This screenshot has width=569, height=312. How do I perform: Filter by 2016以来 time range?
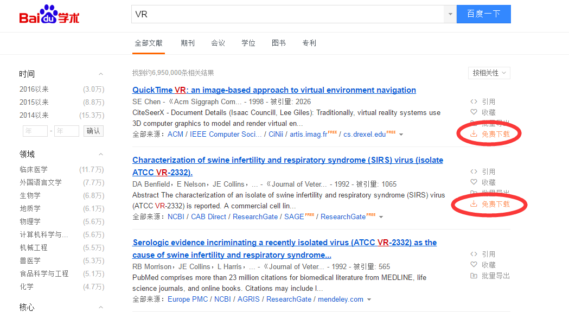[34, 89]
